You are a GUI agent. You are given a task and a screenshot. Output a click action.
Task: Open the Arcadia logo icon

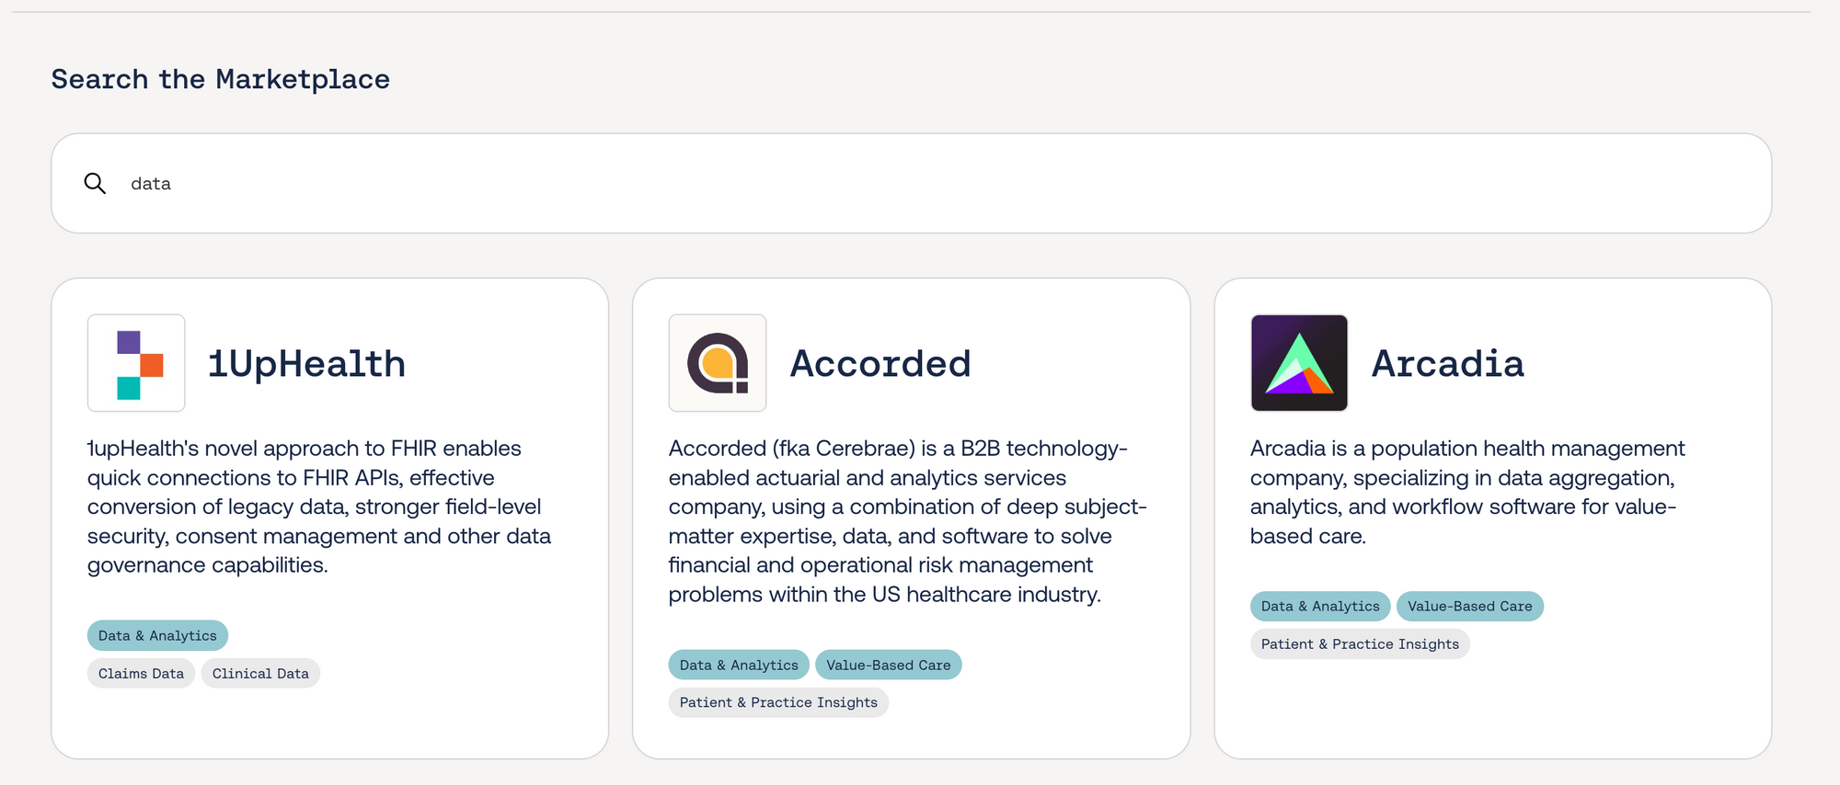click(x=1299, y=363)
